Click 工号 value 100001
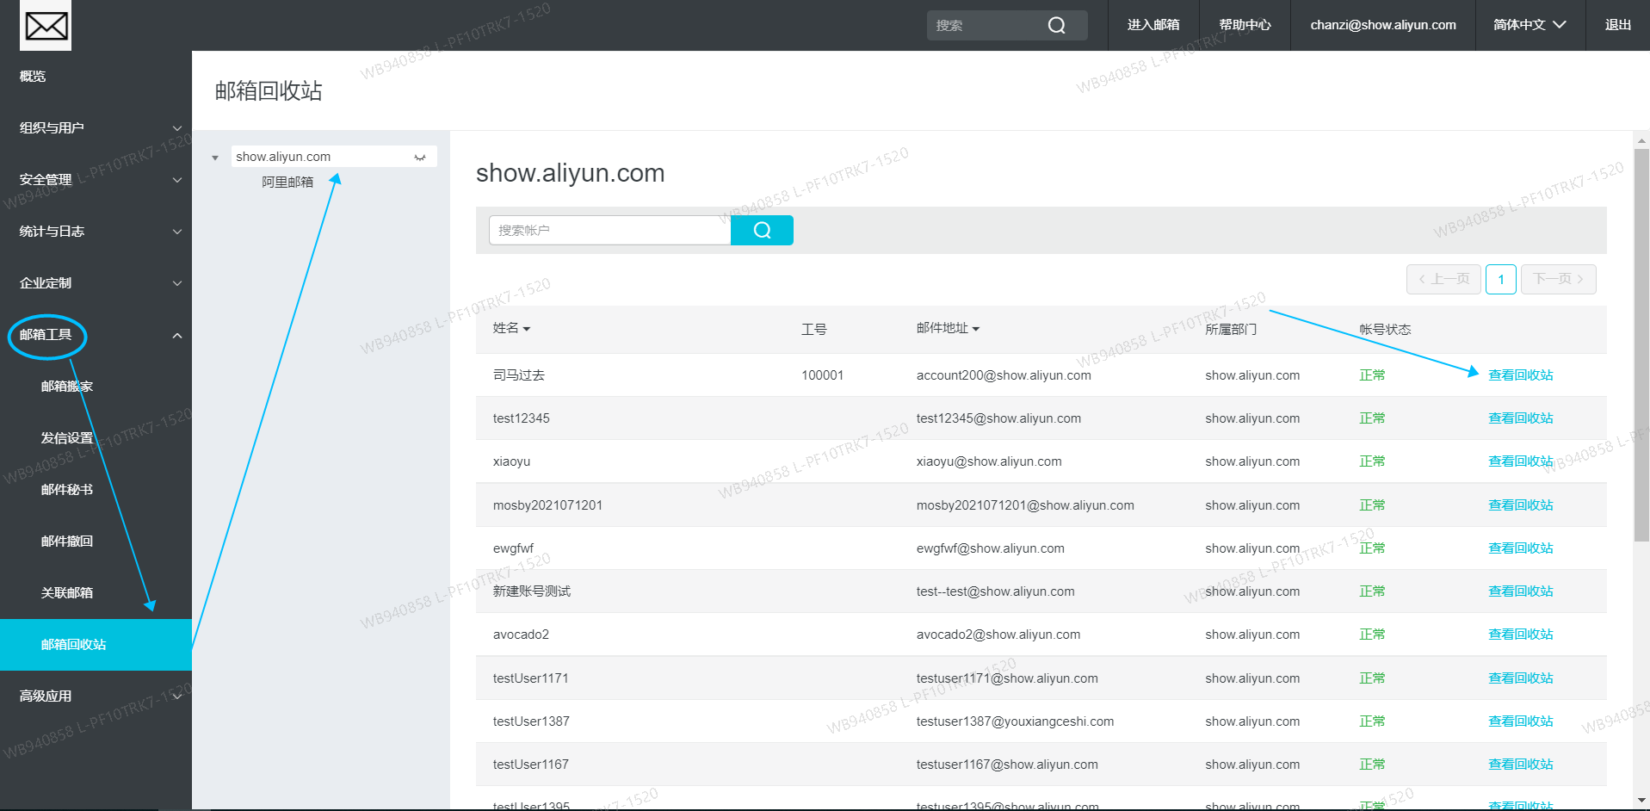Screen dimensions: 1650x811 [x=822, y=375]
